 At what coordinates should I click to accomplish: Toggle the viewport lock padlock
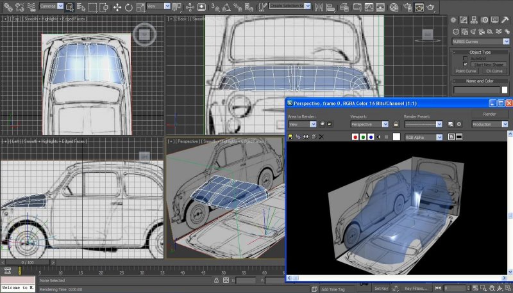(396, 124)
